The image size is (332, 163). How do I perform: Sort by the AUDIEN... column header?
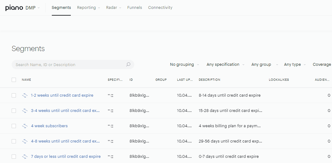tap(322, 80)
